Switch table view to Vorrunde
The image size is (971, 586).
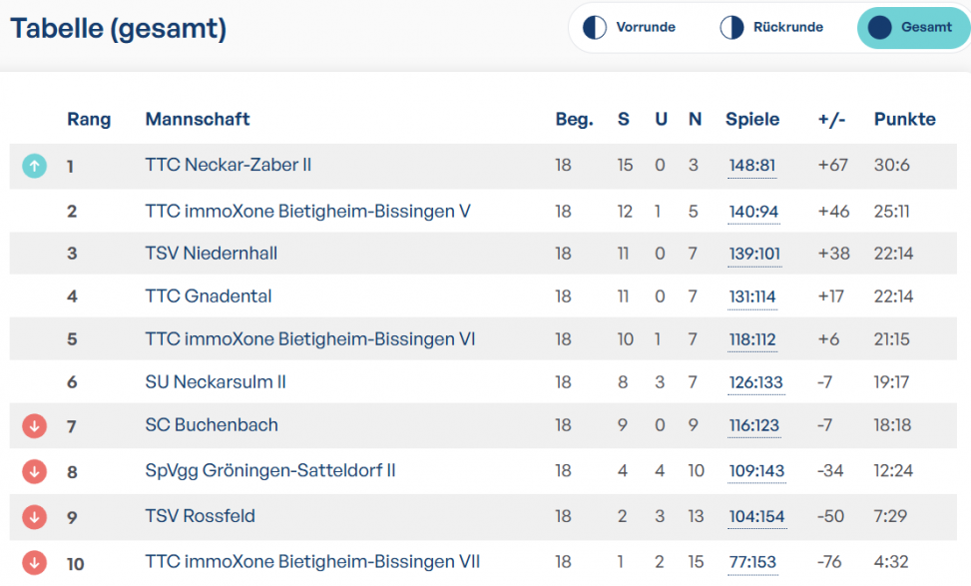tap(629, 27)
